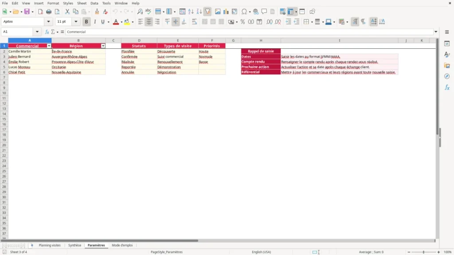Select the Clone Formatting paintbrush
454x255 pixels.
[97, 12]
